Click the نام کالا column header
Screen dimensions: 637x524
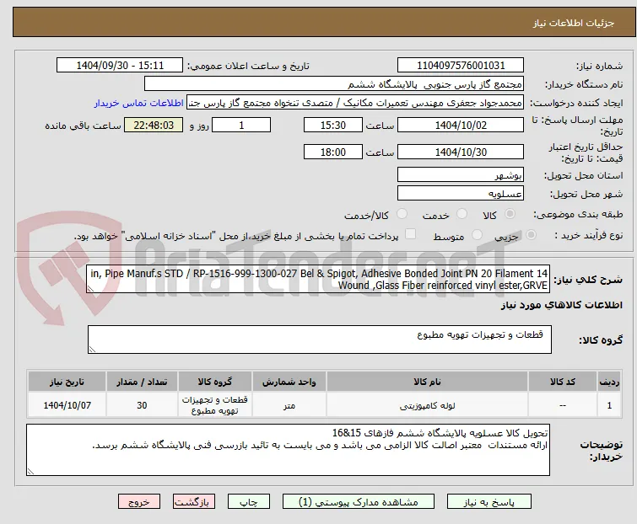(x=427, y=382)
